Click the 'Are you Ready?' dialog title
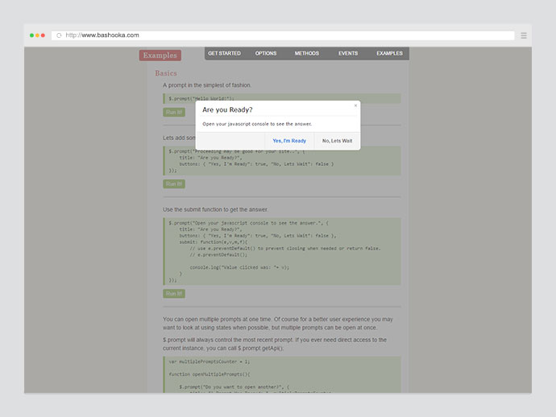556x417 pixels. (227, 109)
